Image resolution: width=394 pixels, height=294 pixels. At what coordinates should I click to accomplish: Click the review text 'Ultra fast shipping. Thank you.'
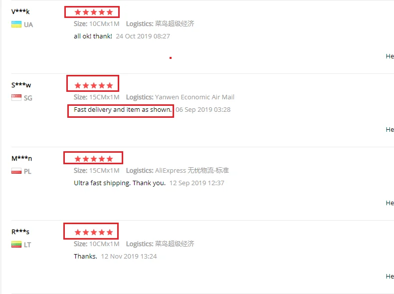[x=120, y=183]
